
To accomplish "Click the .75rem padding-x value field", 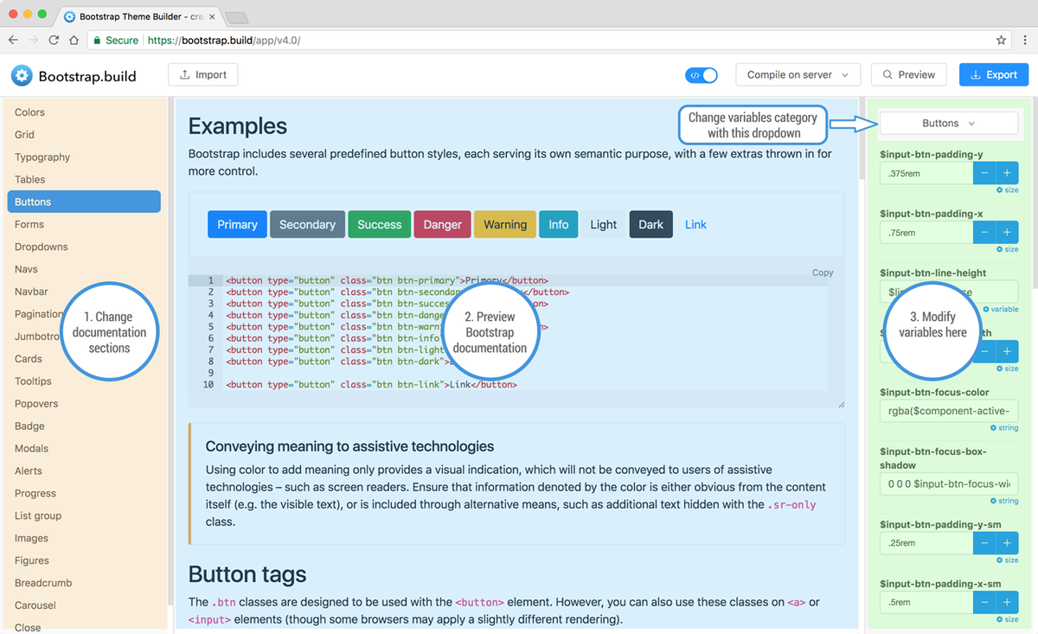I will pyautogui.click(x=926, y=232).
